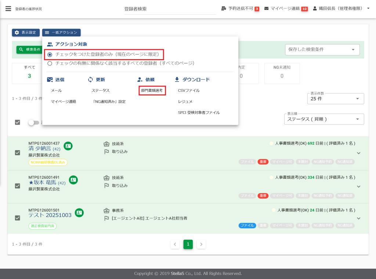Image resolution: width=376 pixels, height=279 pixels.
Task: Open the 保存した検索条件 dropdown
Action: tap(322, 50)
